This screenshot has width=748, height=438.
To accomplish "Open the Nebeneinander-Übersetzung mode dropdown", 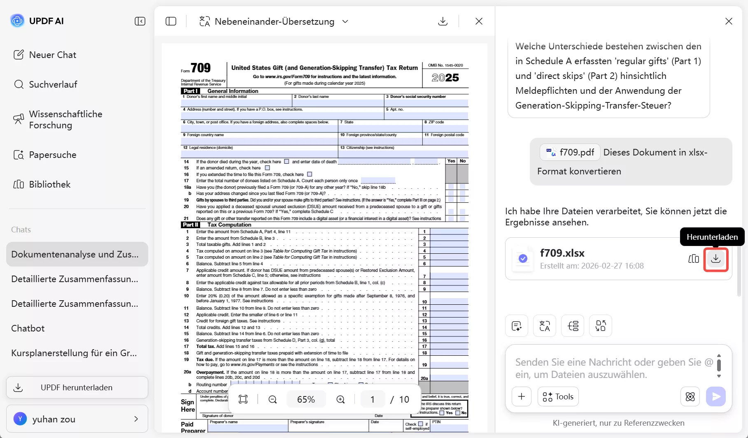I will [x=345, y=21].
